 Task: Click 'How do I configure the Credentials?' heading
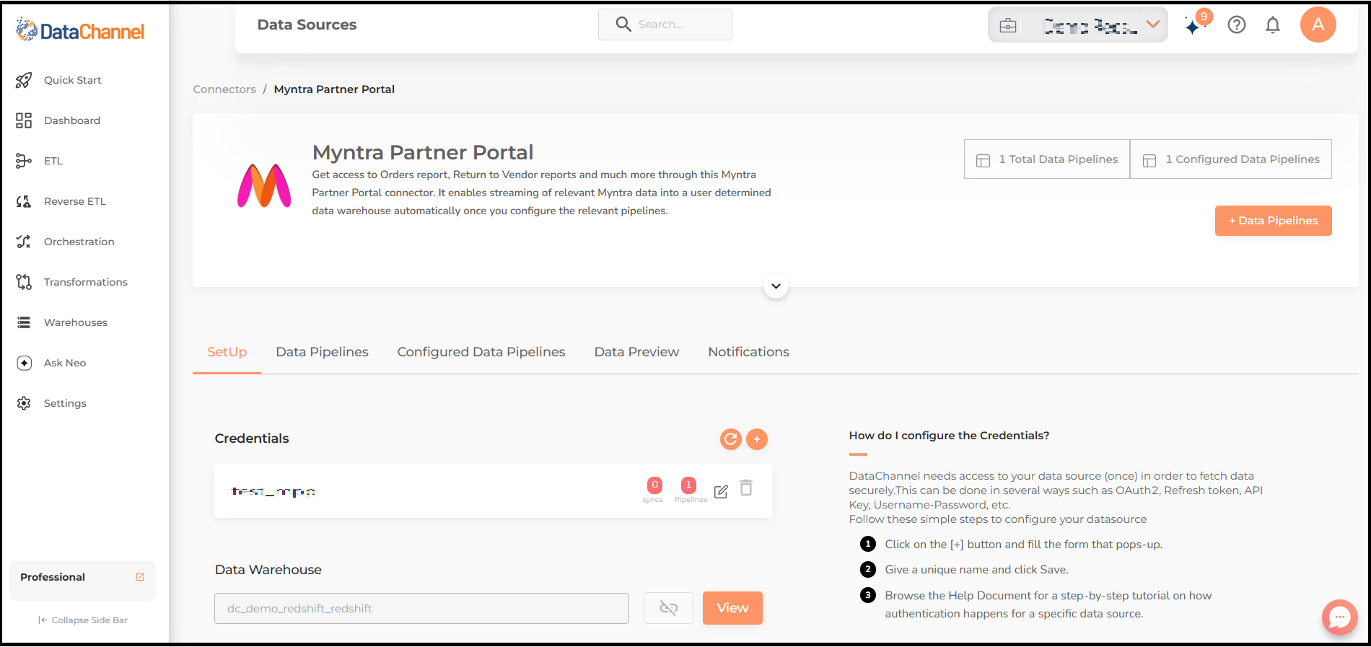(949, 436)
